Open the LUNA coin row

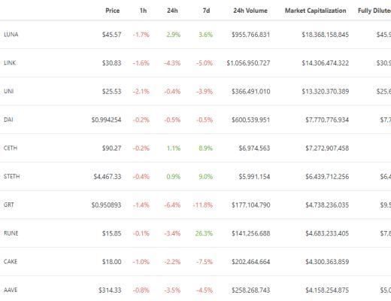(x=195, y=35)
